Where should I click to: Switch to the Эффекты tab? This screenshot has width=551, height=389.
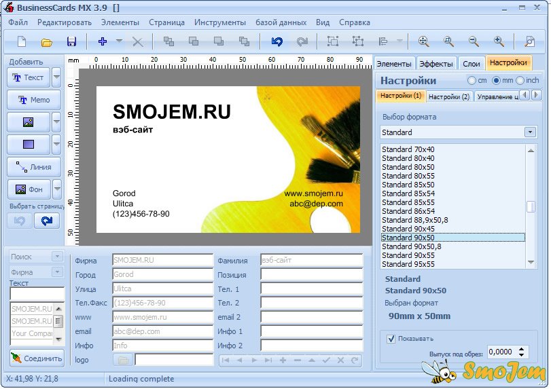(x=436, y=64)
